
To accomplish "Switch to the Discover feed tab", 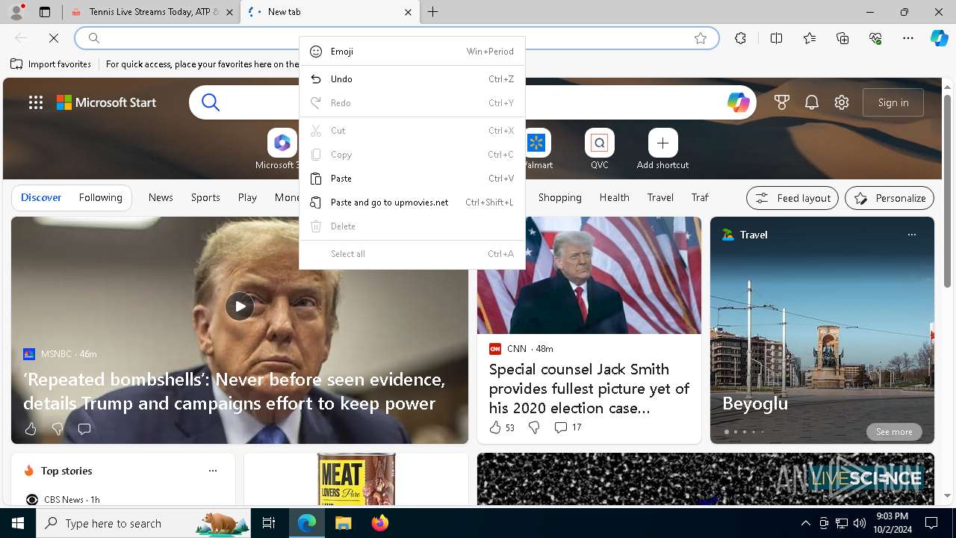I will (x=41, y=198).
